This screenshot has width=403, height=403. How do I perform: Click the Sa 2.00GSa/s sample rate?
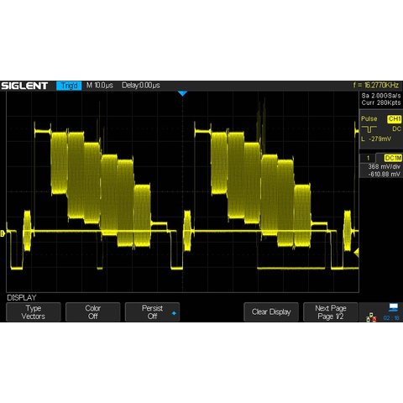381,96
